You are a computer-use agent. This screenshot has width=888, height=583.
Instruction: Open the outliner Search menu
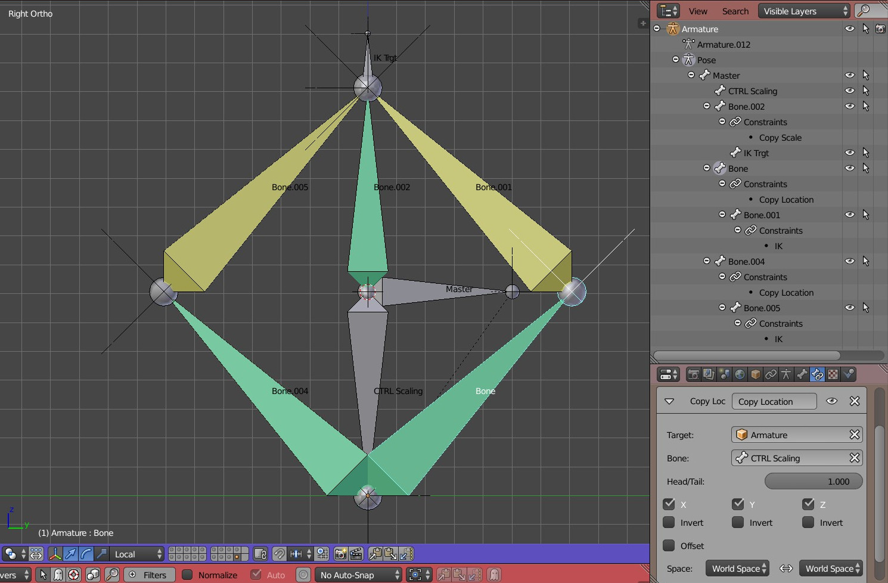[x=735, y=11]
